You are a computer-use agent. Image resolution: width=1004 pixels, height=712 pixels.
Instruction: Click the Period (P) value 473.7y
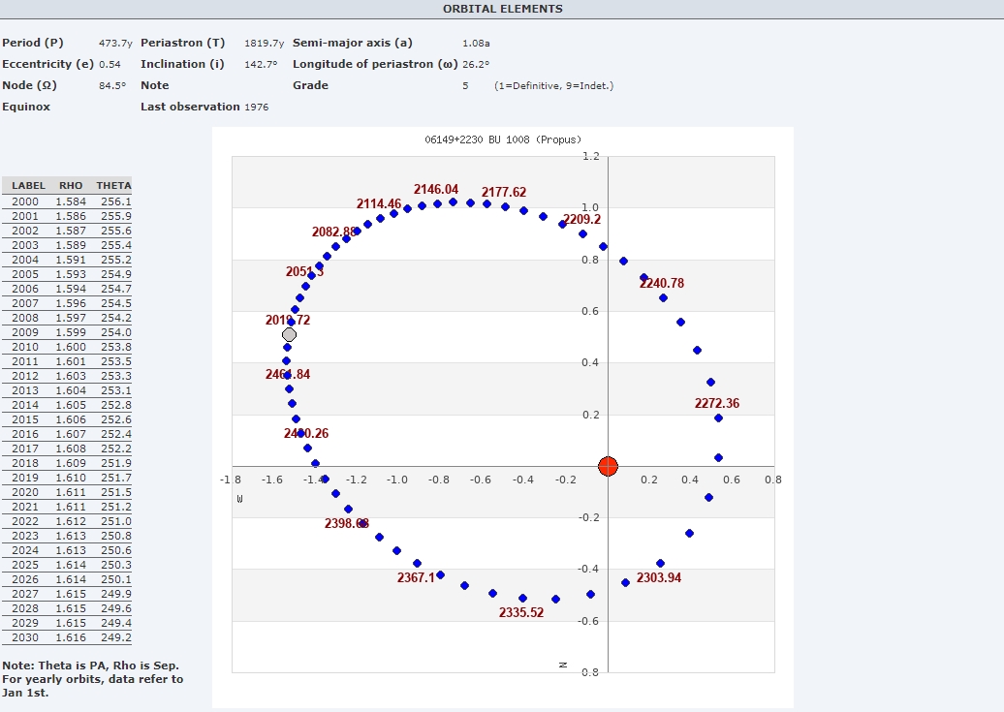pyautogui.click(x=115, y=43)
